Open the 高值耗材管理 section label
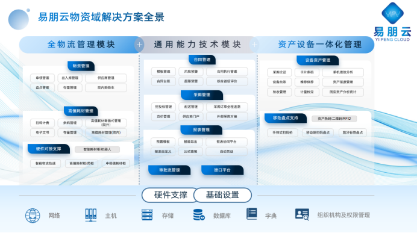The height and width of the screenshot is (233, 417). point(81,111)
